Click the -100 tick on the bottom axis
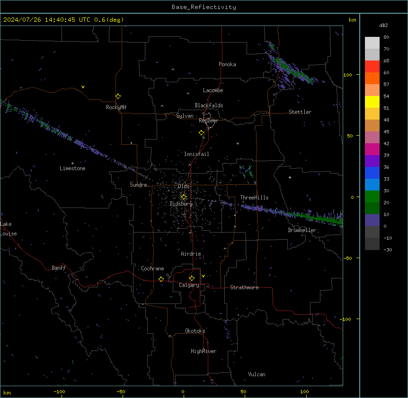Viewport: 408px width, 398px height. coord(59,391)
